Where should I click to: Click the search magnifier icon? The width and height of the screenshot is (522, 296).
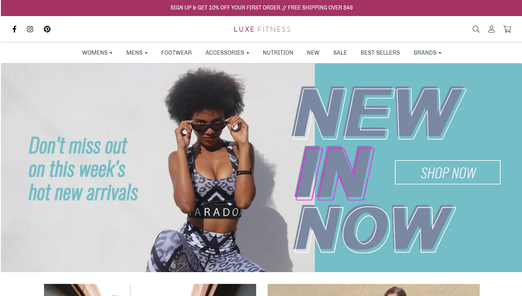(x=476, y=29)
